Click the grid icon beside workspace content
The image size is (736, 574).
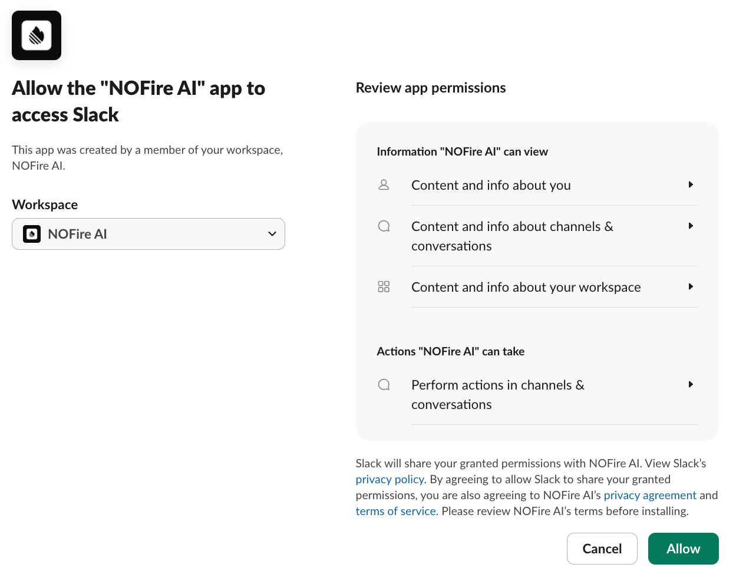tap(384, 286)
